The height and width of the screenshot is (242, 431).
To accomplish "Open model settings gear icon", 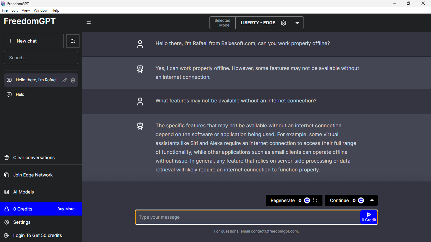I will click(283, 23).
